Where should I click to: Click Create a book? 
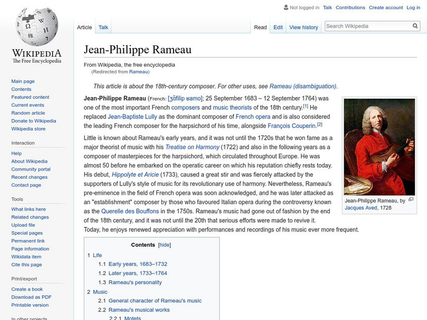click(27, 289)
